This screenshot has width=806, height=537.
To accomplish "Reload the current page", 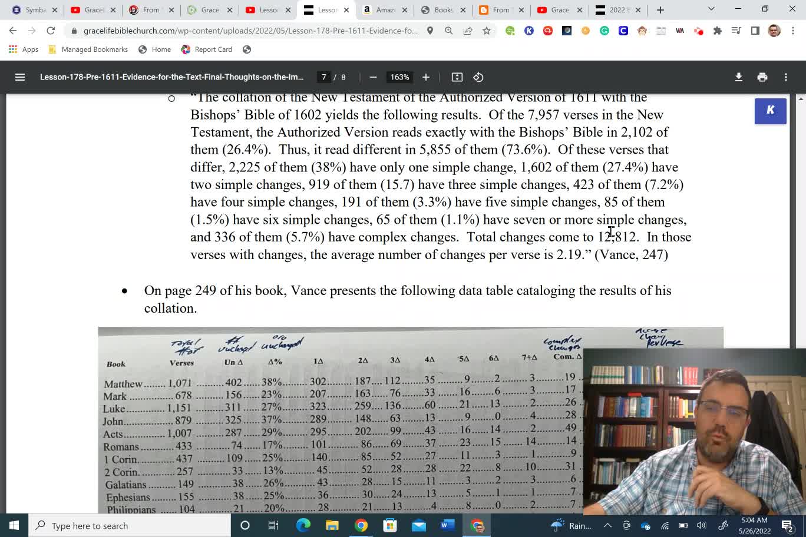I will pos(51,31).
